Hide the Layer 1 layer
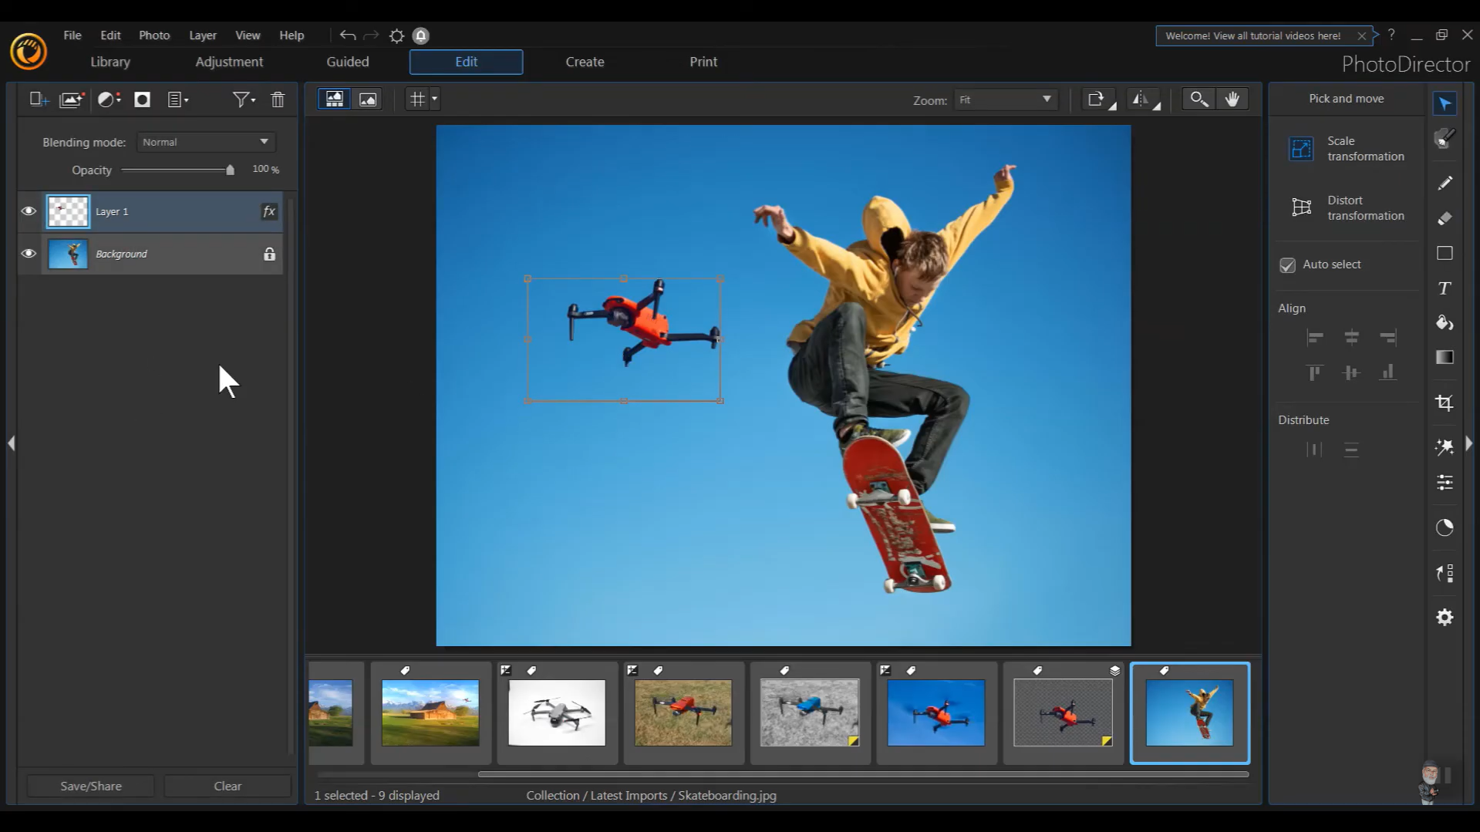Viewport: 1480px width, 832px height. click(29, 211)
